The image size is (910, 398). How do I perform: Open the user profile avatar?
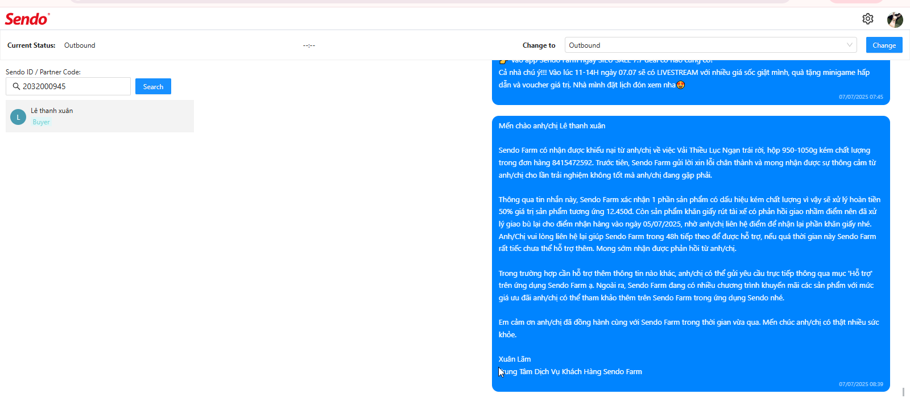[895, 19]
